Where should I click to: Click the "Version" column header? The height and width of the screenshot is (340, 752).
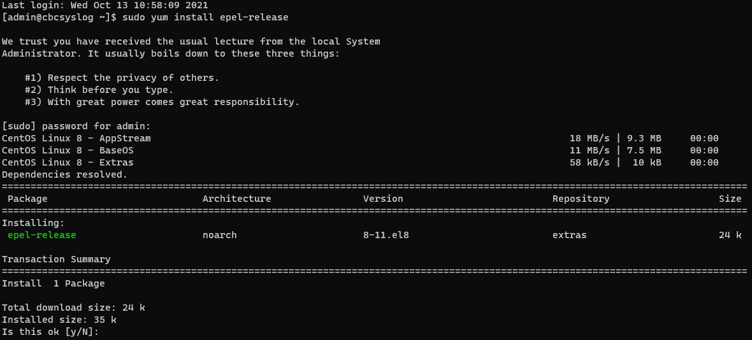click(x=383, y=199)
